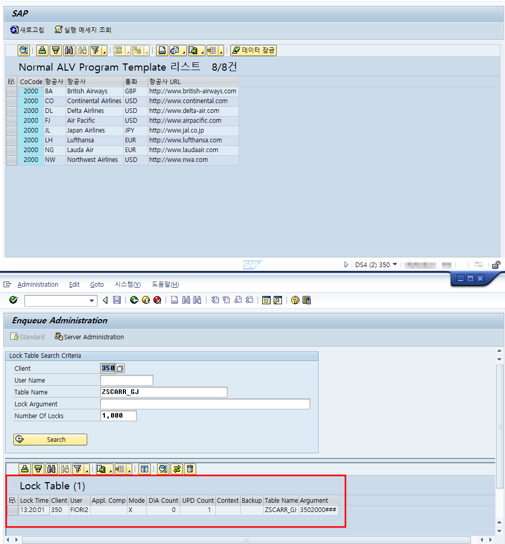Click green Back arrow icon

[x=134, y=300]
